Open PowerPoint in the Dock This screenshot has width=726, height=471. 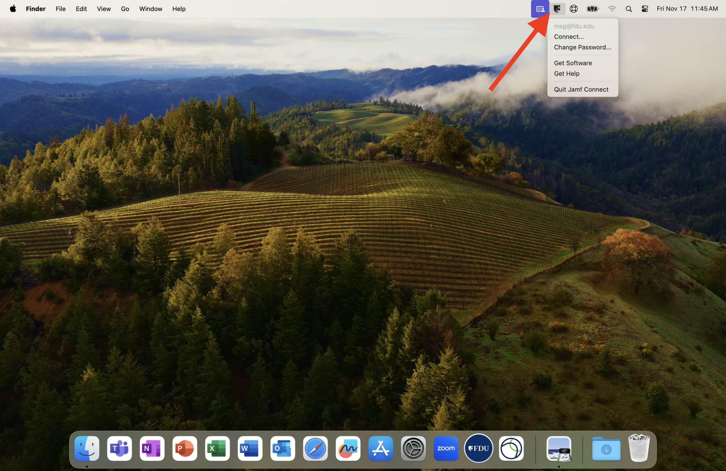coord(185,448)
